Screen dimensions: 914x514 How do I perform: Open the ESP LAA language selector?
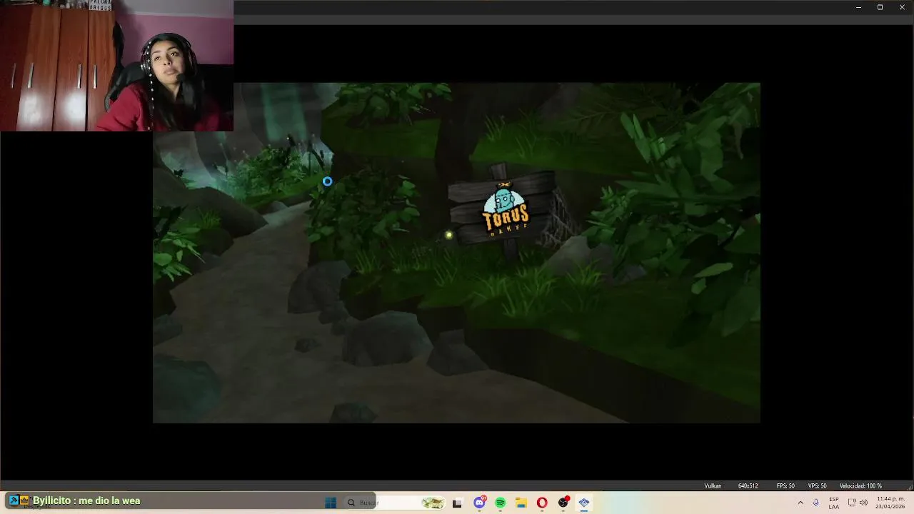pyautogui.click(x=834, y=503)
